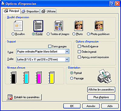This screenshot has height=111, width=121.
Task: Open the help question mark icon
Action: click(112, 4)
